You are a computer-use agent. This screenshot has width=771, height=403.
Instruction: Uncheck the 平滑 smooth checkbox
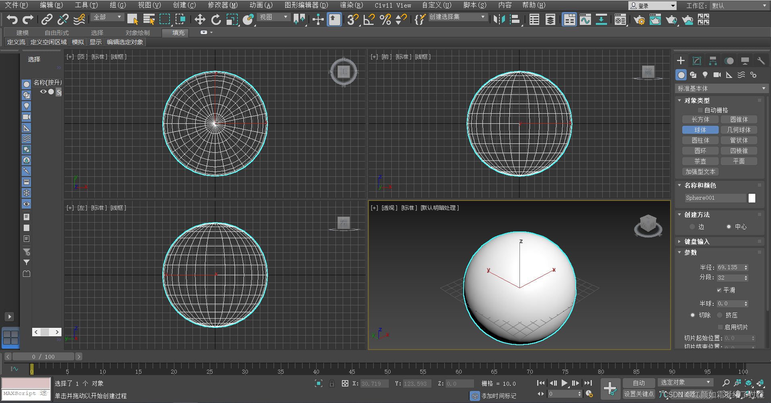click(719, 290)
